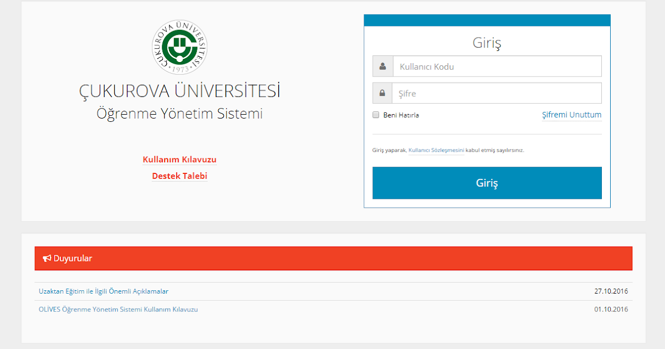Focus the Şifre password field
The width and height of the screenshot is (665, 349).
tap(497, 93)
